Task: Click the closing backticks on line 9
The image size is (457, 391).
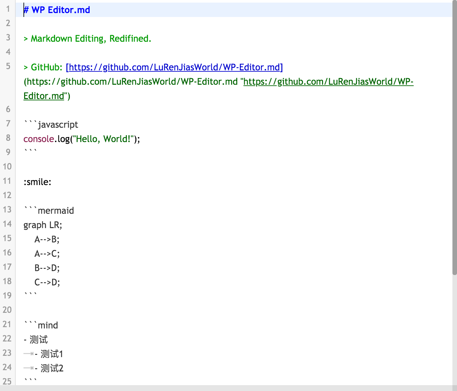Action: click(x=30, y=151)
